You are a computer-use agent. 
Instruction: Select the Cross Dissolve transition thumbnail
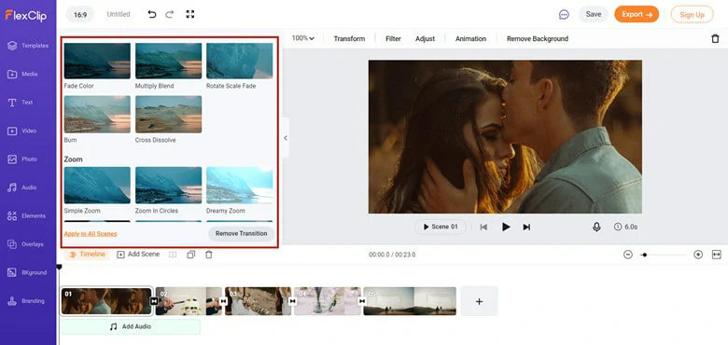(x=169, y=114)
